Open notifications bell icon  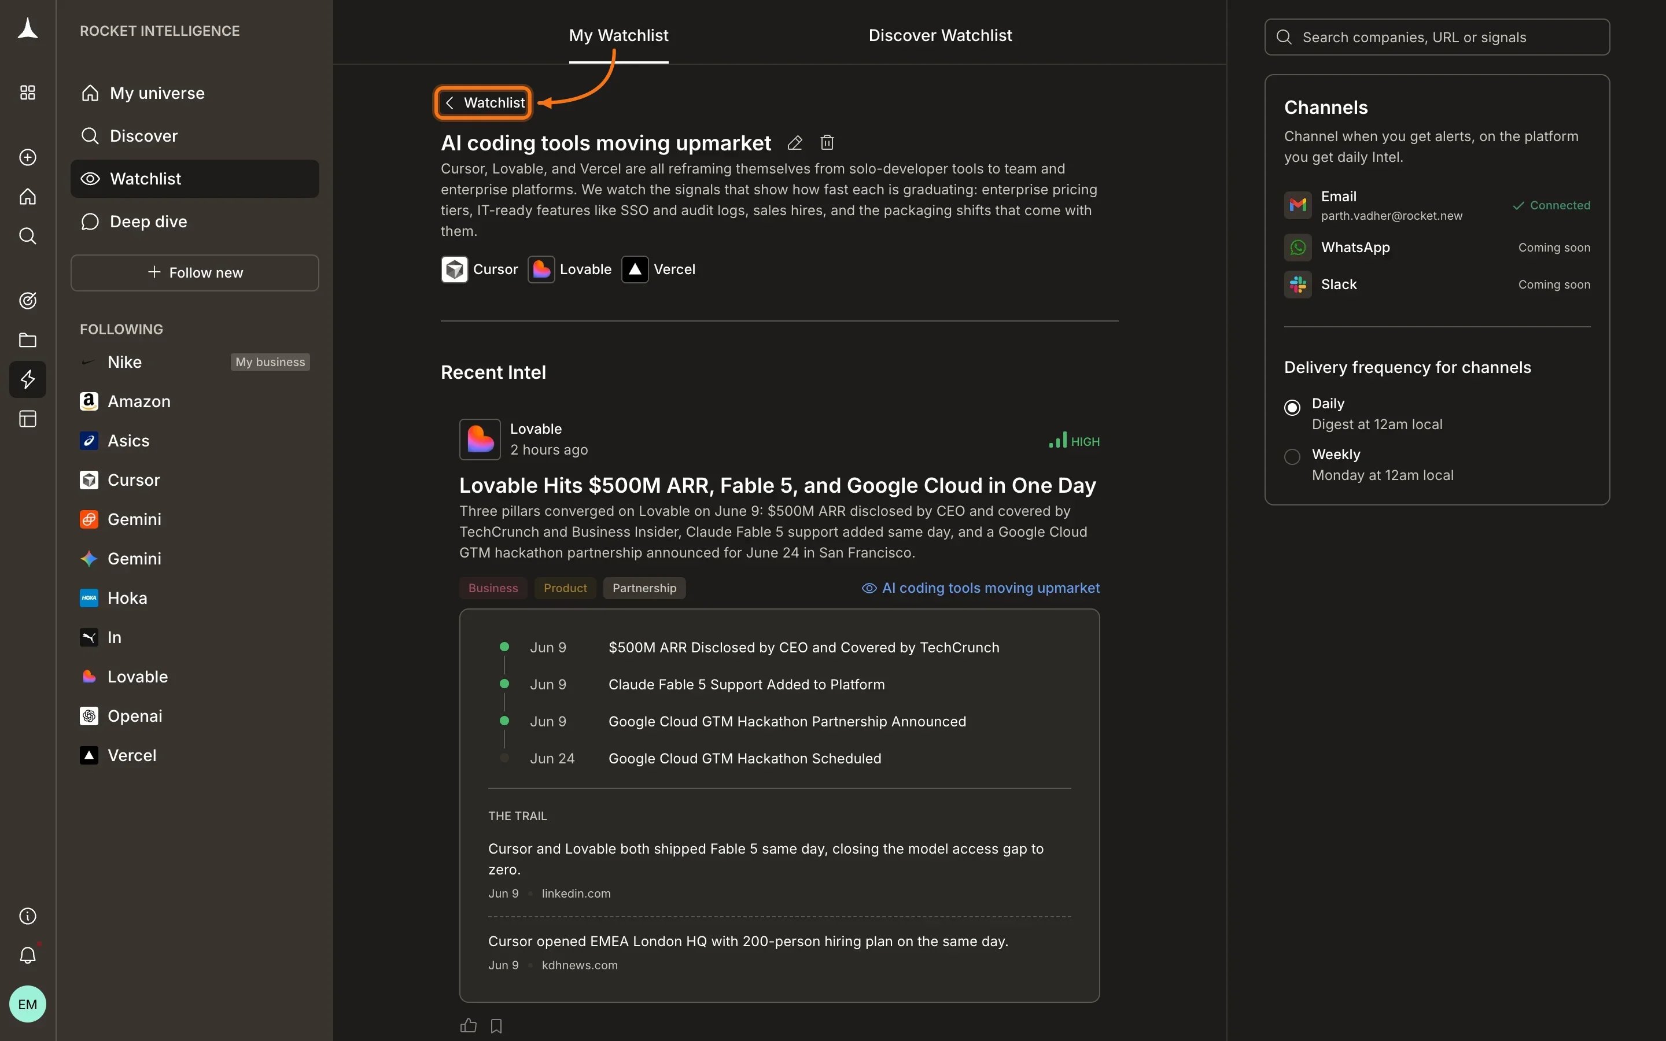coord(28,955)
